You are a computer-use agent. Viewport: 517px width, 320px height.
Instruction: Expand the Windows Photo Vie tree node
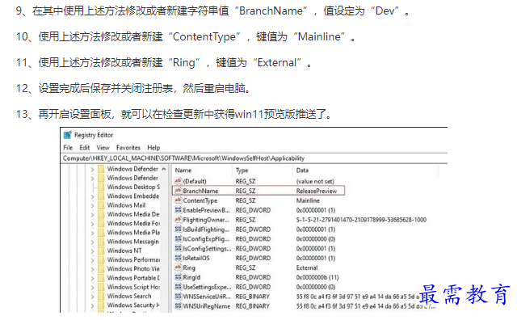[x=92, y=269]
